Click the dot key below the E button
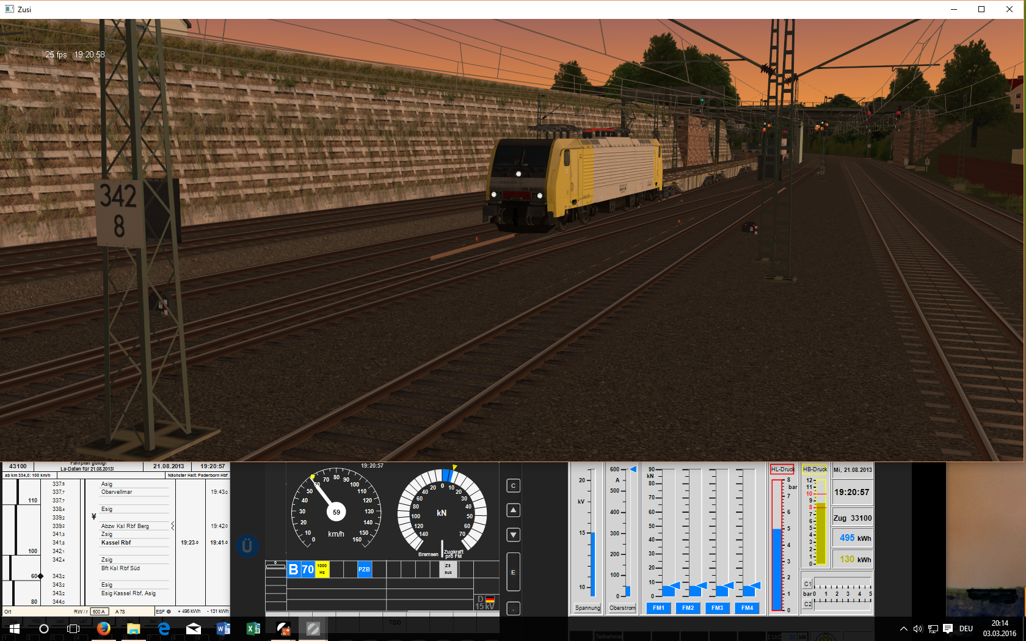The image size is (1026, 641). click(514, 609)
